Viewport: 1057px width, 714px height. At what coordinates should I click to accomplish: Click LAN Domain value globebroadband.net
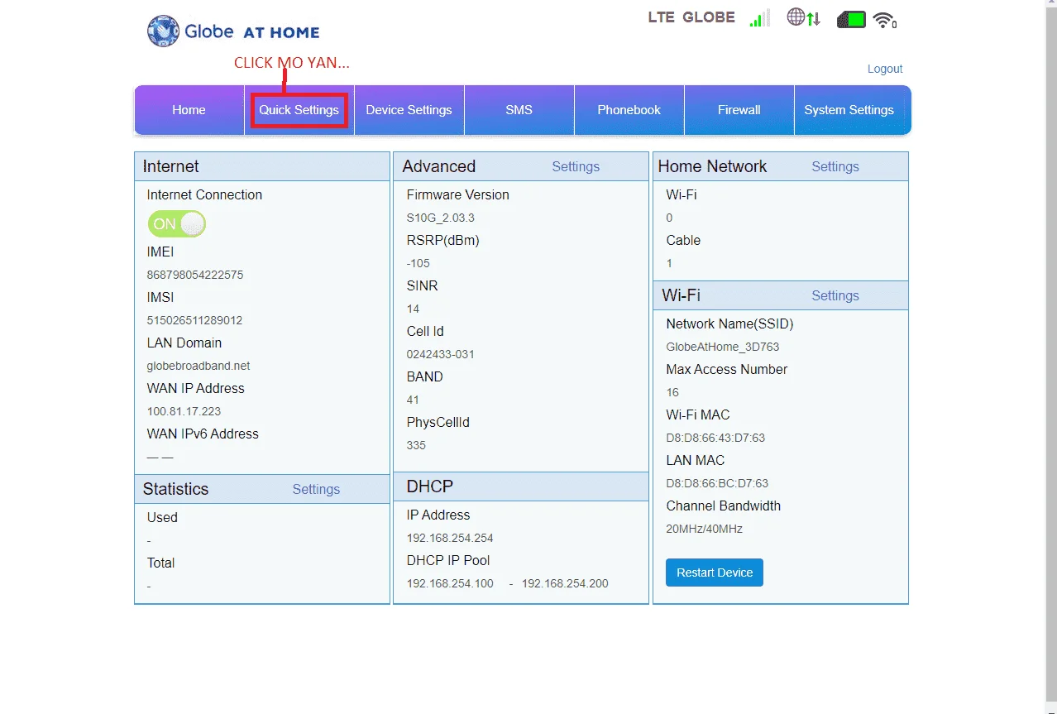pos(198,366)
